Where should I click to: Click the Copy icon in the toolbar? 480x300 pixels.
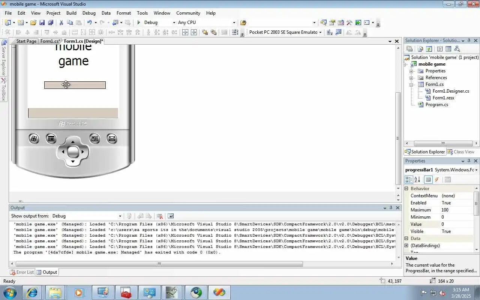coord(70,22)
